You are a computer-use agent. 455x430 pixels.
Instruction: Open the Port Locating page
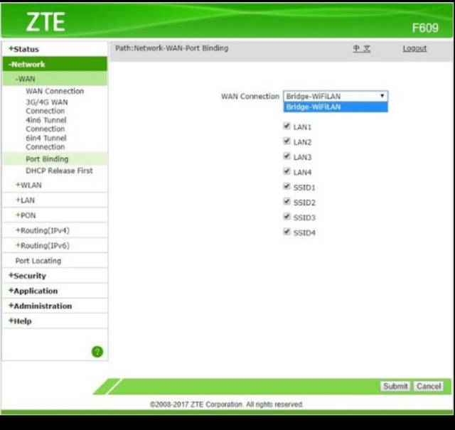point(38,261)
